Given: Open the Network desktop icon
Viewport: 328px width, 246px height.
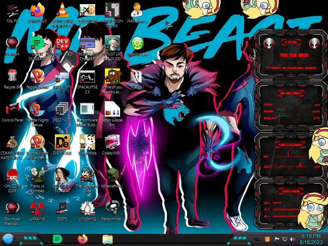Looking at the screenshot, I should [12, 46].
